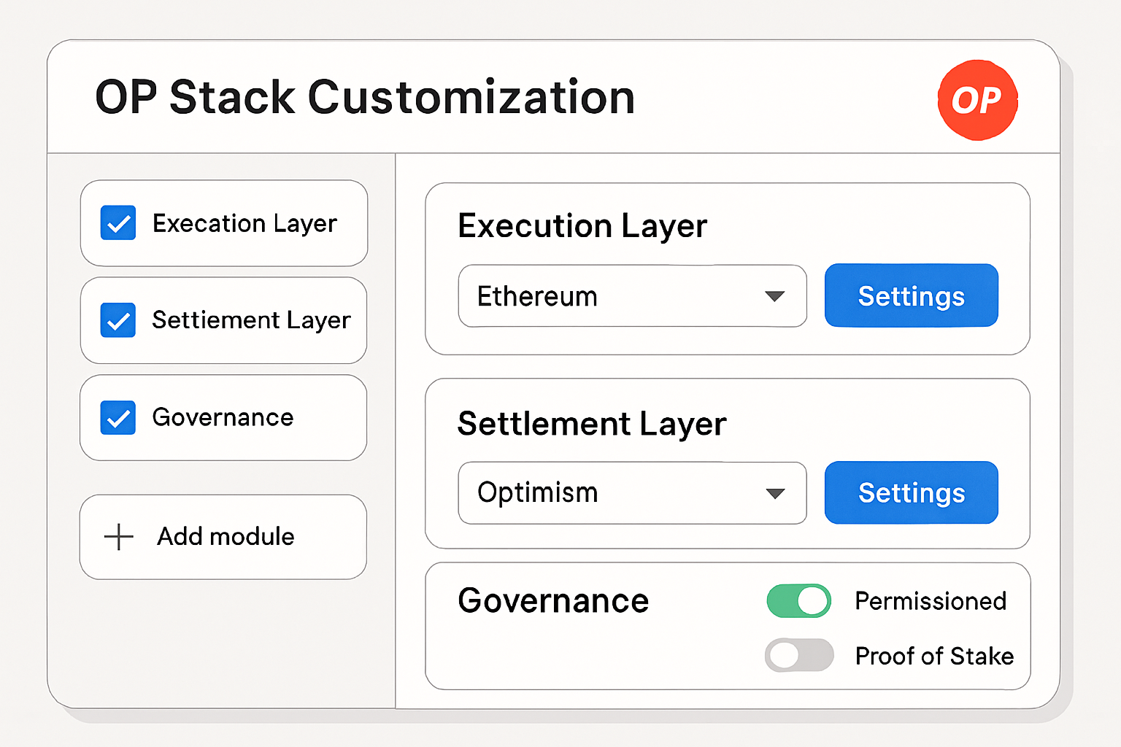Click the Governance panel title

click(552, 600)
